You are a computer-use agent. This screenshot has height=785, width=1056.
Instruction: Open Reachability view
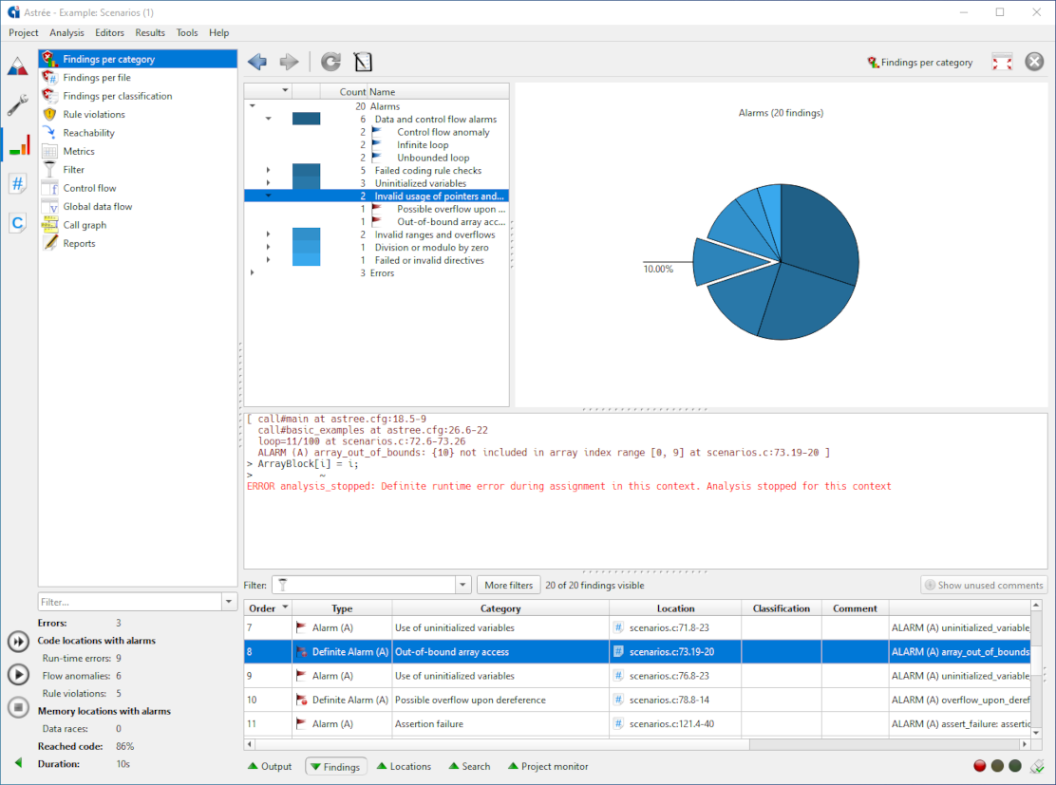tap(138, 133)
